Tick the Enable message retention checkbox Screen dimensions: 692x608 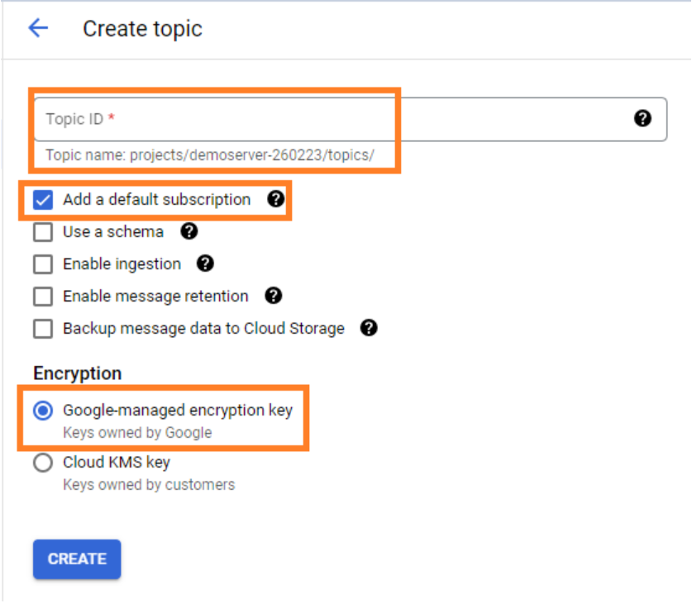point(43,297)
